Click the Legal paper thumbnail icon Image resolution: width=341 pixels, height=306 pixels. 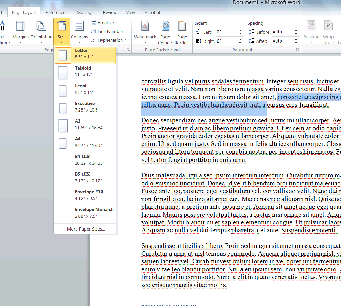(x=62, y=91)
